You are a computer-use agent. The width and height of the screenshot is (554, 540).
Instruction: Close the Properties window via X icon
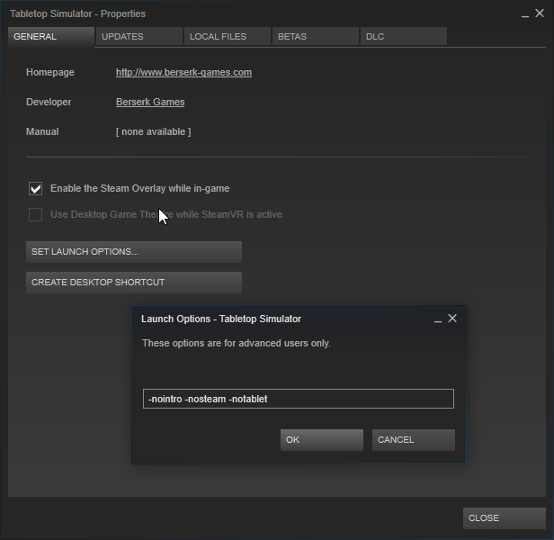540,13
